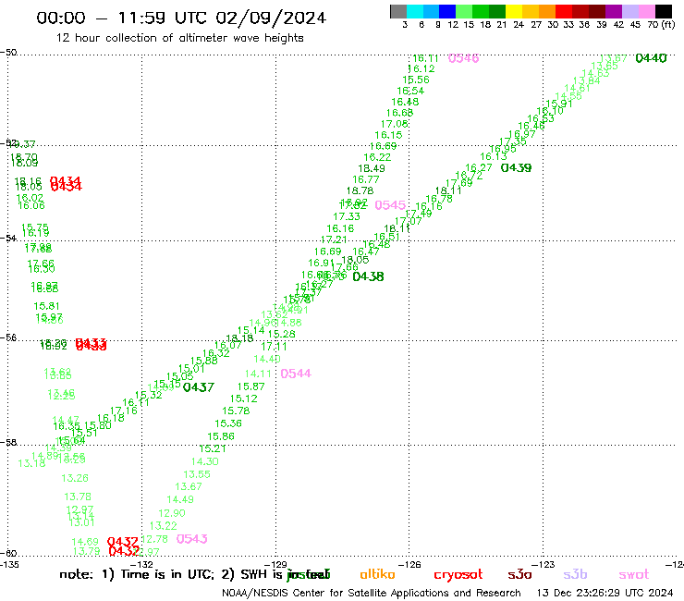Click the chart title date 02/09/2024
This screenshot has height=601, width=684.
[x=271, y=18]
